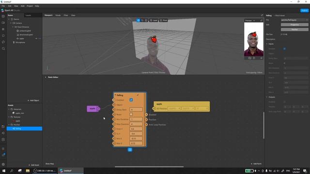Collapse the Device tree node
Viewport: 310px width, 174px height.
[x=9, y=19]
